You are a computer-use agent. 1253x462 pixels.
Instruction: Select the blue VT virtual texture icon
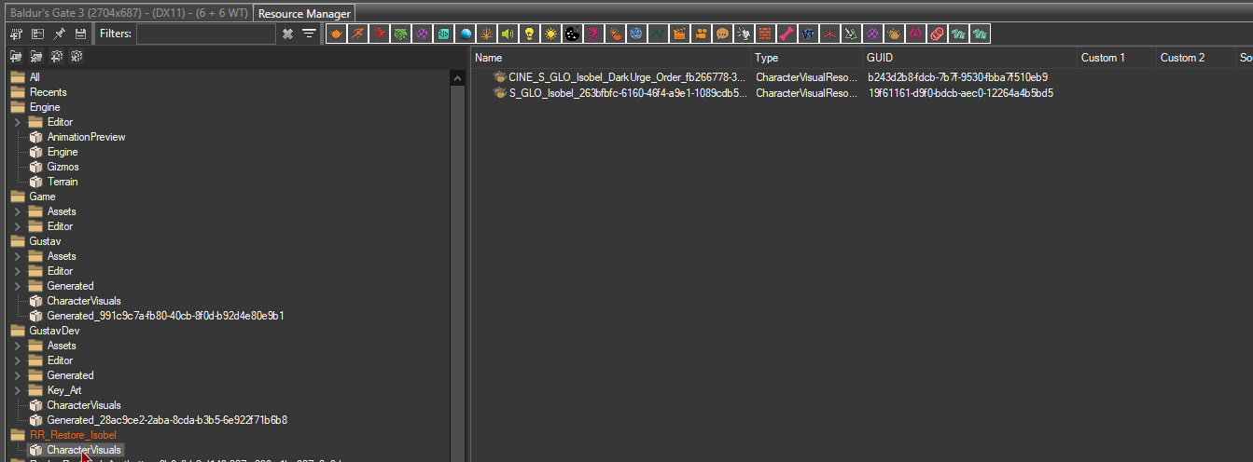tap(808, 34)
